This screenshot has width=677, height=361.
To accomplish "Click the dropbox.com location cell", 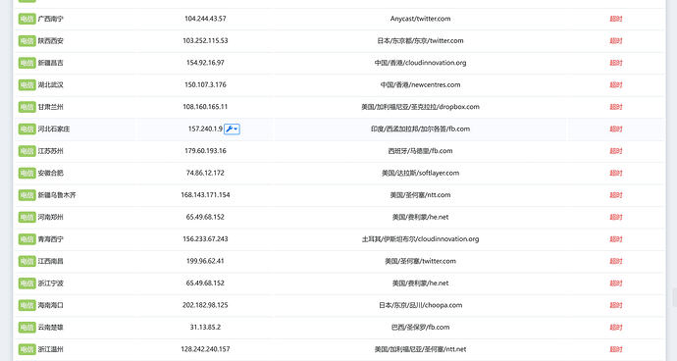I will point(421,107).
